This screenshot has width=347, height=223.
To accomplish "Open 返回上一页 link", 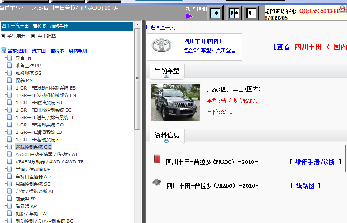I will click(x=163, y=27).
